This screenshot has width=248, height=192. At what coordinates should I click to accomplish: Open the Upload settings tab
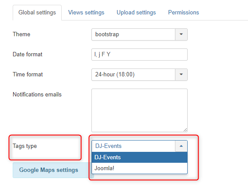click(136, 13)
